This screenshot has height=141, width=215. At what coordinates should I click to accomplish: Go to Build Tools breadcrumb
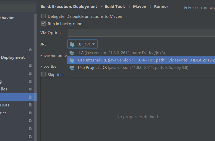tap(115, 7)
